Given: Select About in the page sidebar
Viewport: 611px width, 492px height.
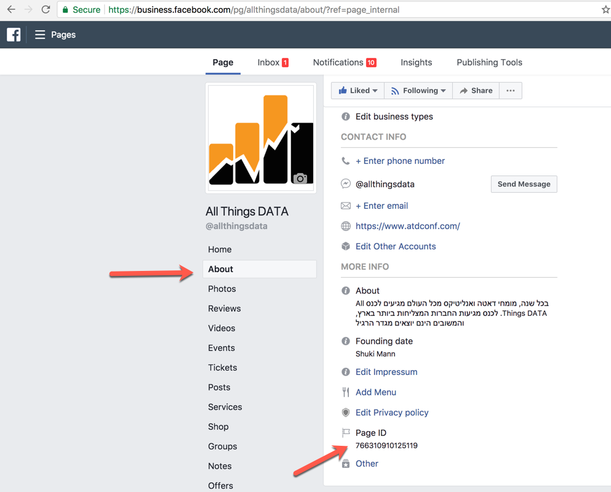Looking at the screenshot, I should (260, 269).
